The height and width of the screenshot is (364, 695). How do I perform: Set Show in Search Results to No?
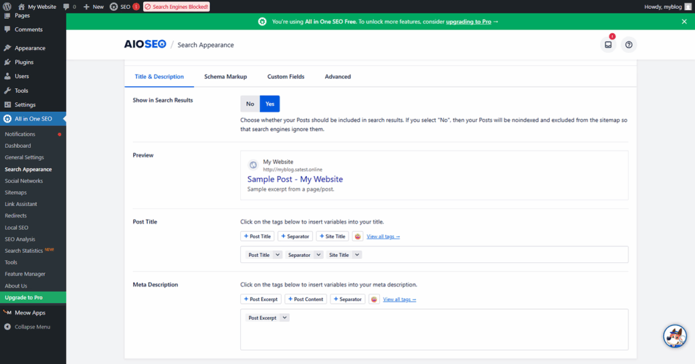(x=250, y=104)
